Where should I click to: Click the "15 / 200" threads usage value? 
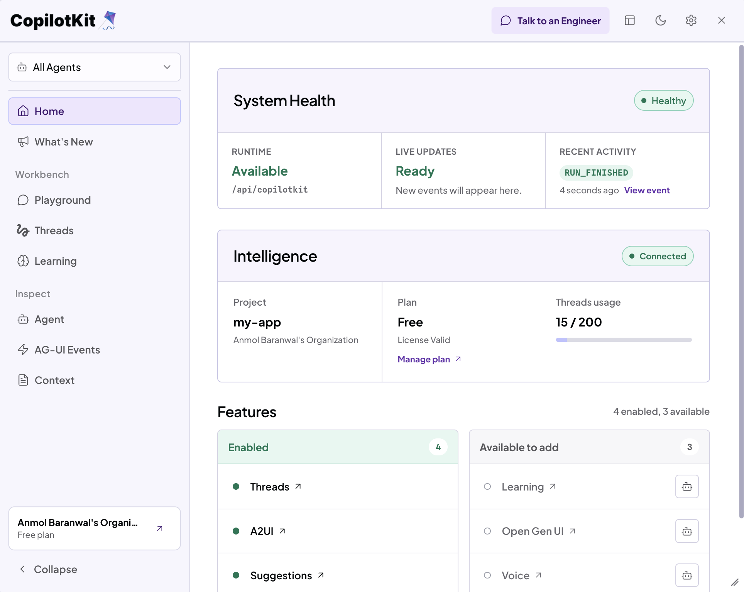pyautogui.click(x=579, y=322)
